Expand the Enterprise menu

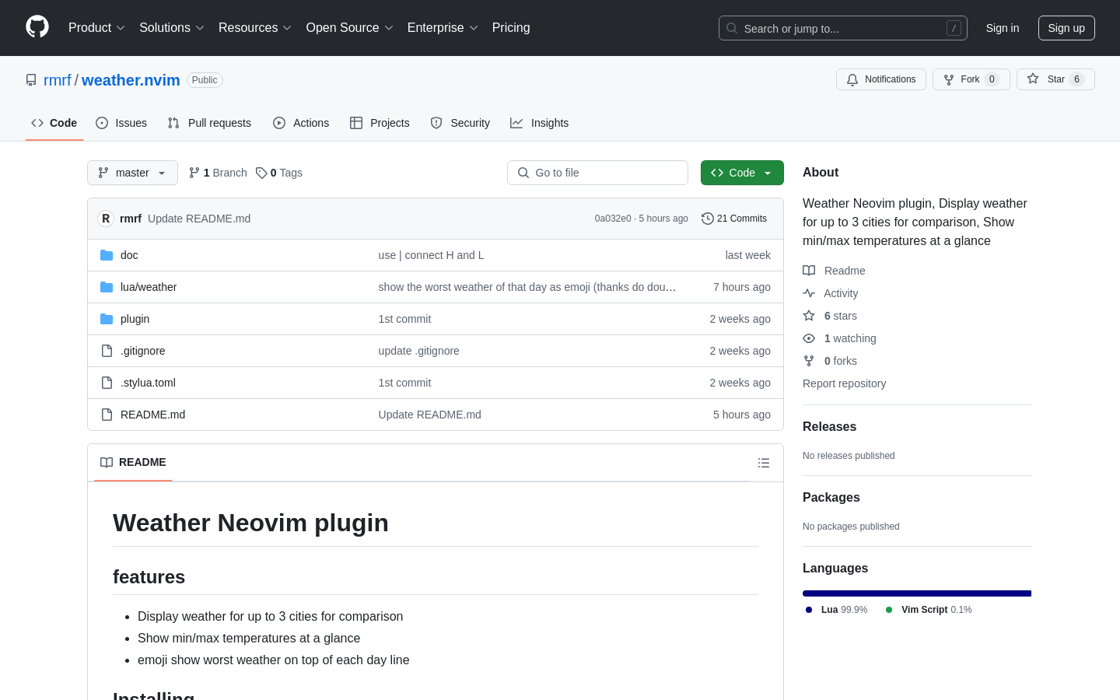click(443, 28)
